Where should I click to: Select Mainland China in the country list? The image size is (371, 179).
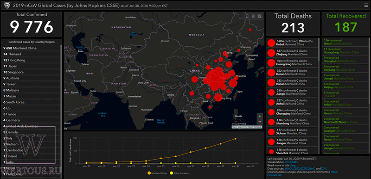[31, 48]
